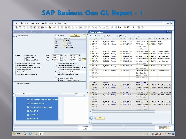Open Transactions Received from Voucher

[44, 100]
